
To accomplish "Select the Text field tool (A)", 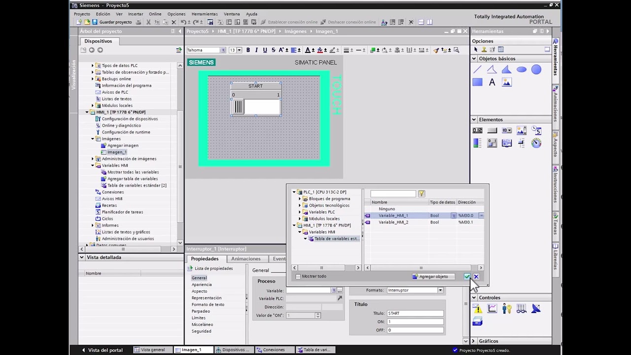I will pyautogui.click(x=492, y=82).
